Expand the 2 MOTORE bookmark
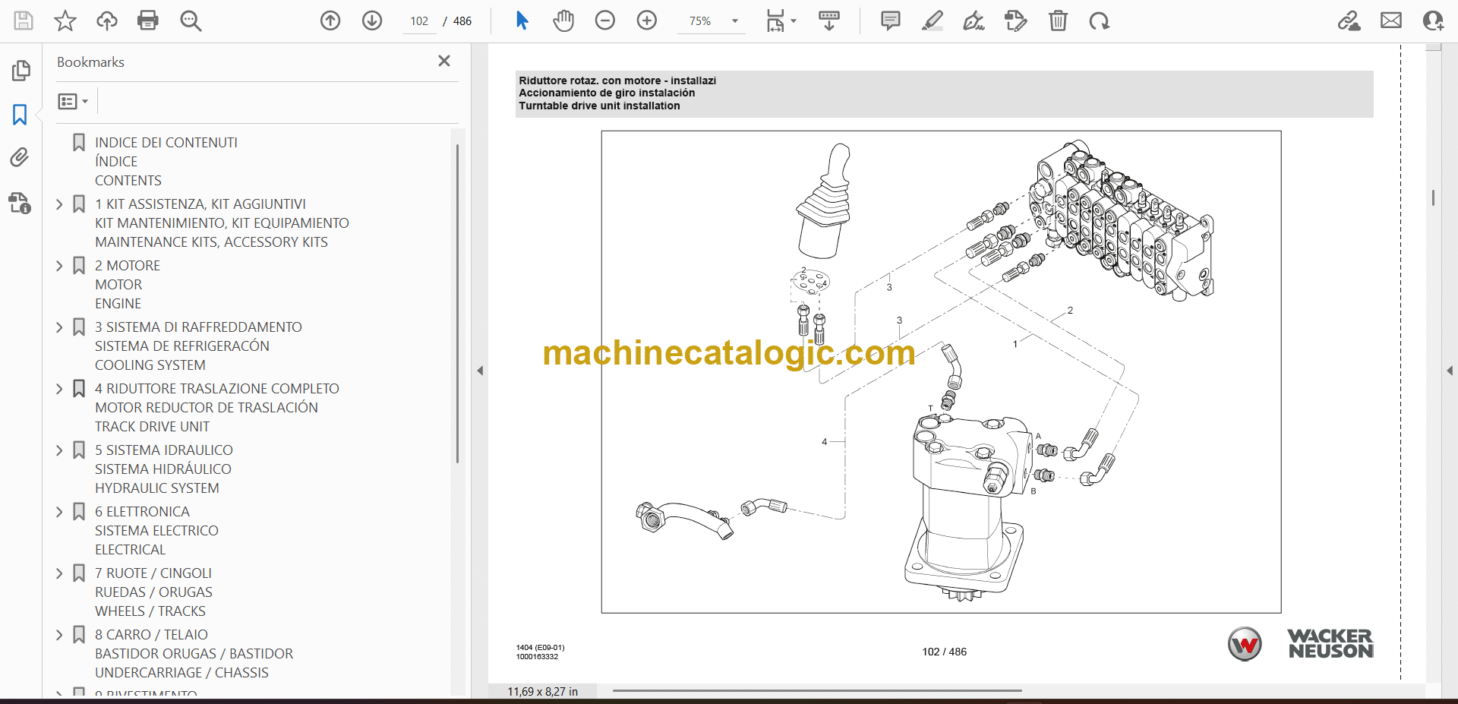Screen dimensions: 1458x704 coord(59,266)
